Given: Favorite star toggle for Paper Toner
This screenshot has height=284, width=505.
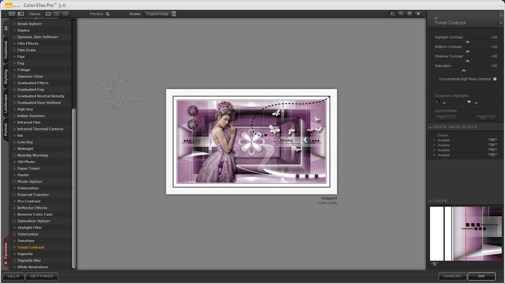Looking at the screenshot, I should click(x=14, y=168).
